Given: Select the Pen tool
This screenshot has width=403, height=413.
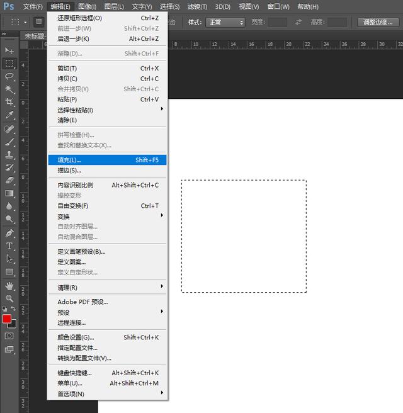Looking at the screenshot, I should (9, 233).
